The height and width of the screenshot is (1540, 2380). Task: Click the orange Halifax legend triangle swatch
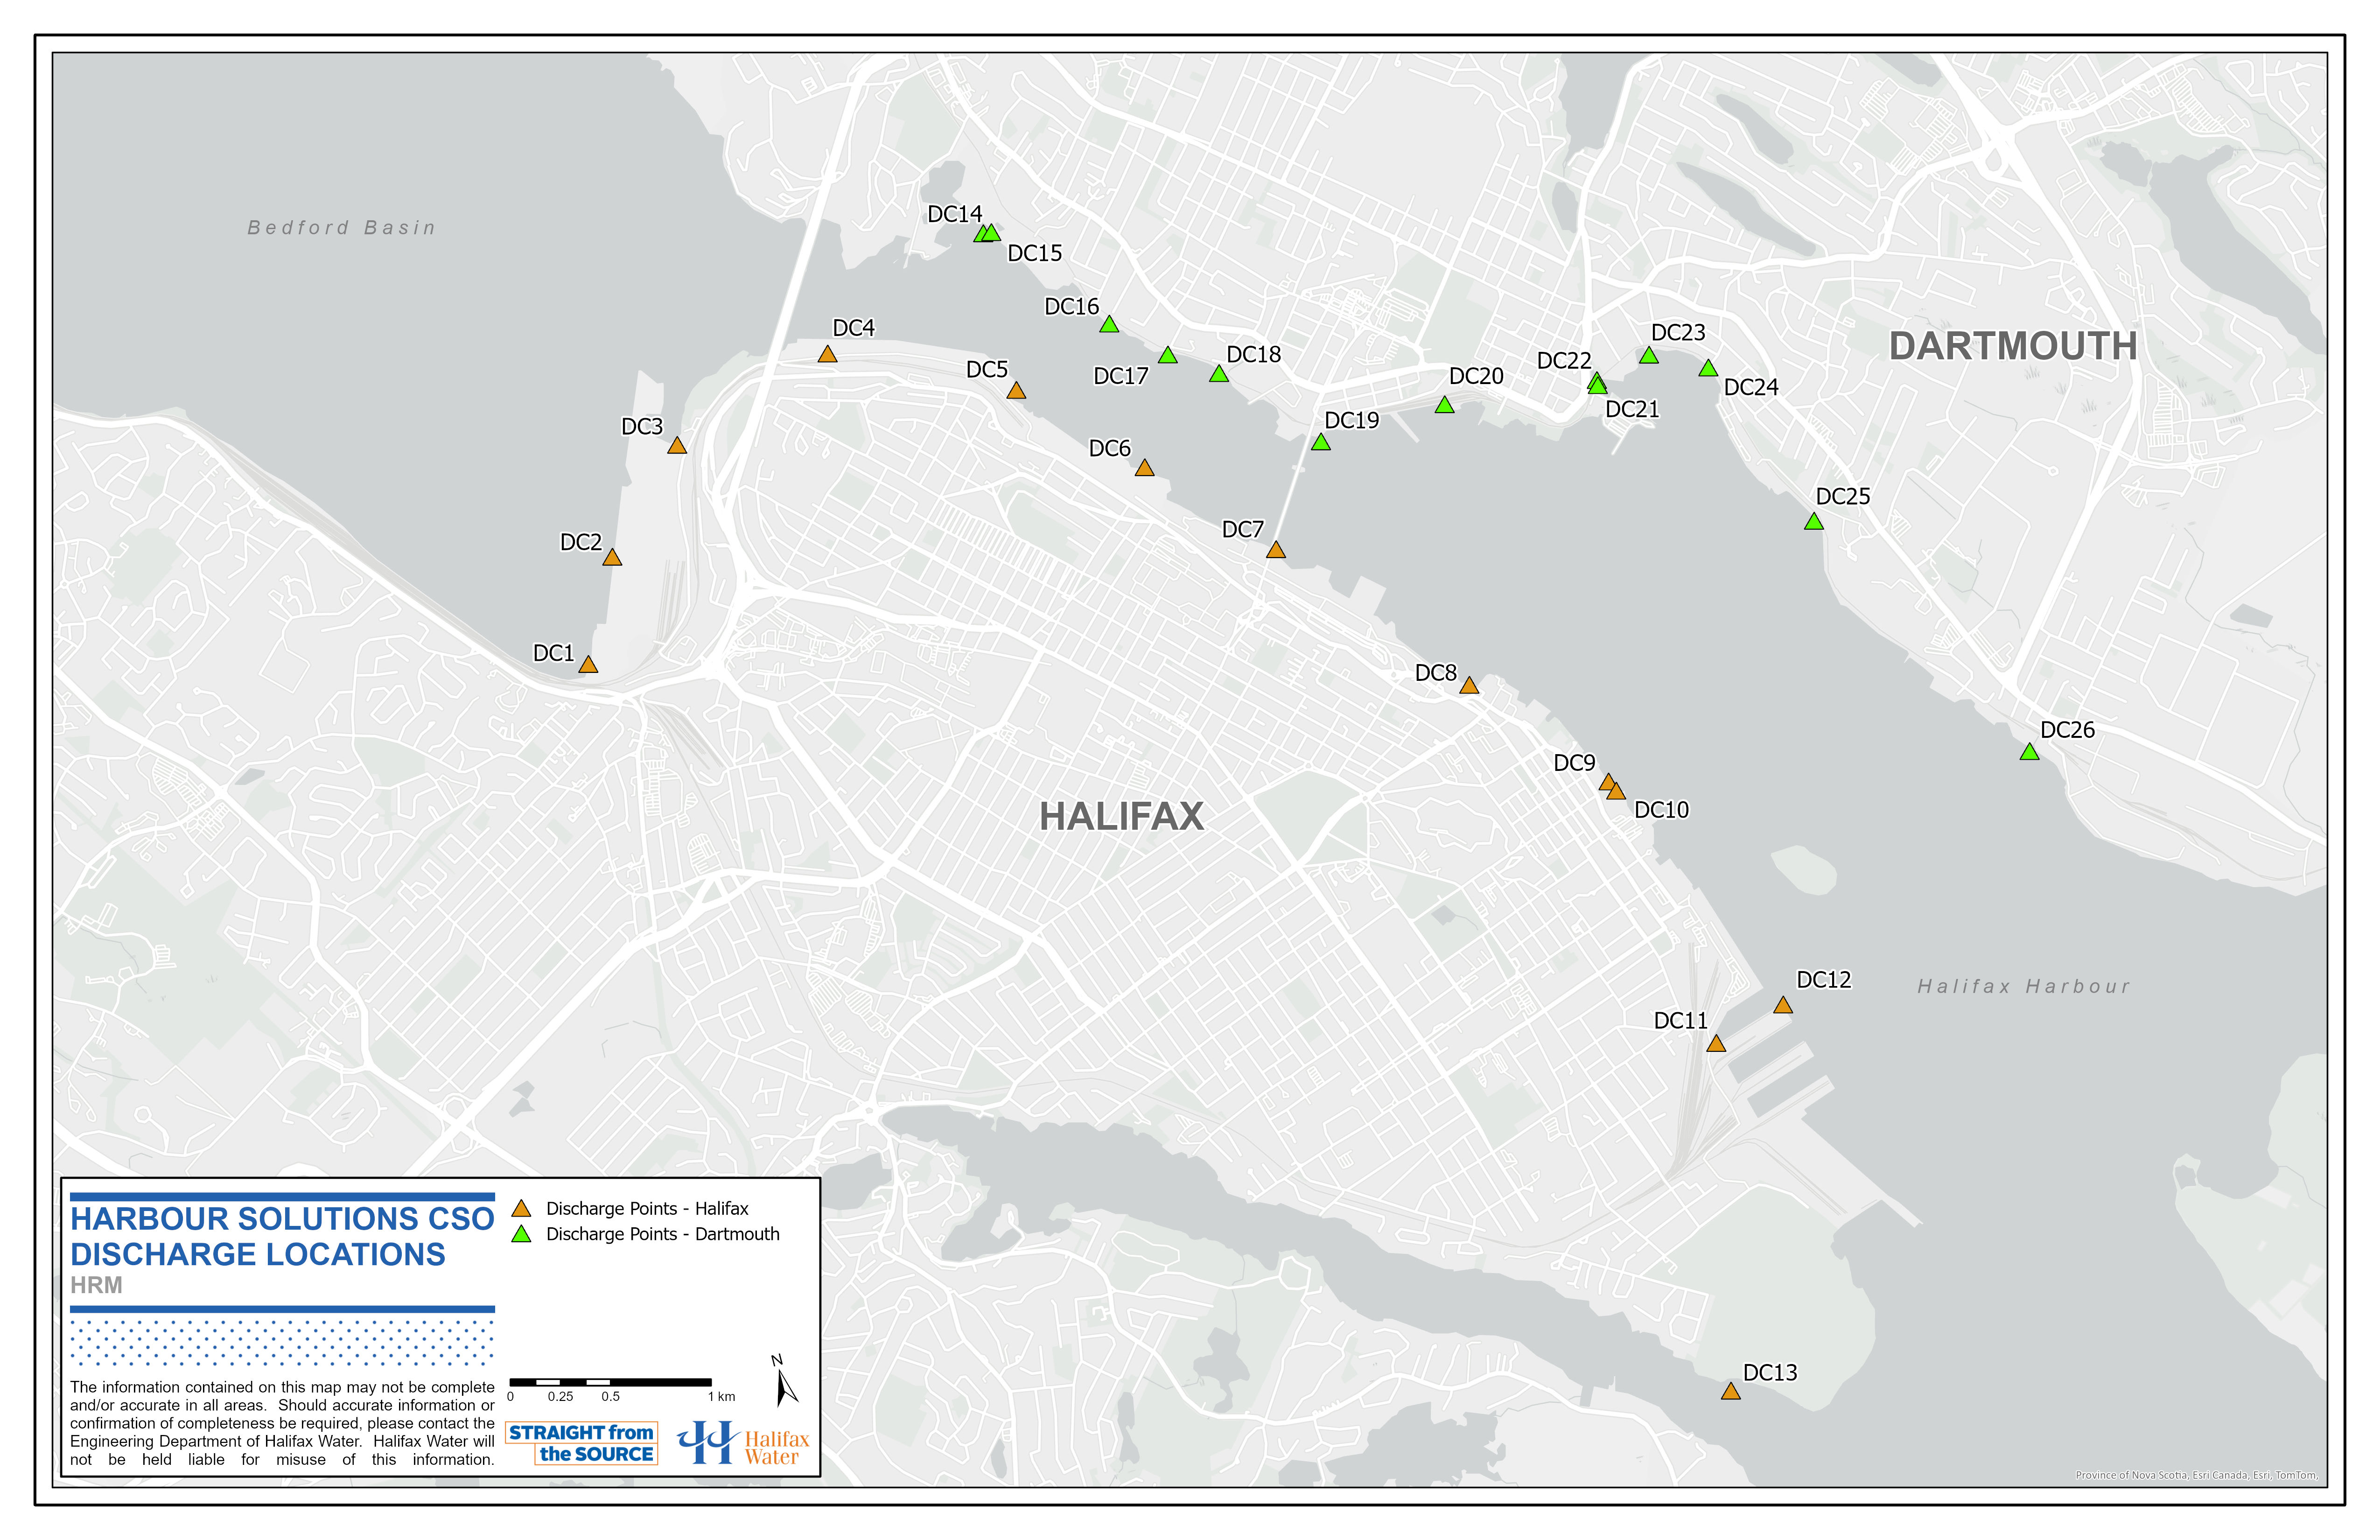coord(521,1209)
